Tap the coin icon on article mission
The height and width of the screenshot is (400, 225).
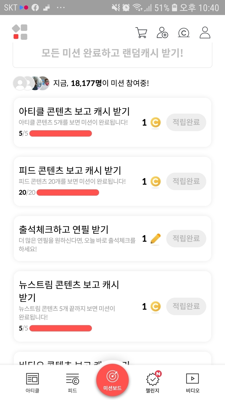tap(155, 122)
